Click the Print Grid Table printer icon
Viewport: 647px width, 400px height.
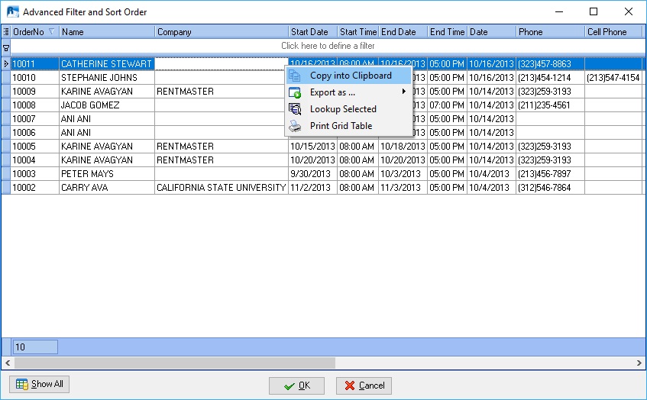[295, 126]
